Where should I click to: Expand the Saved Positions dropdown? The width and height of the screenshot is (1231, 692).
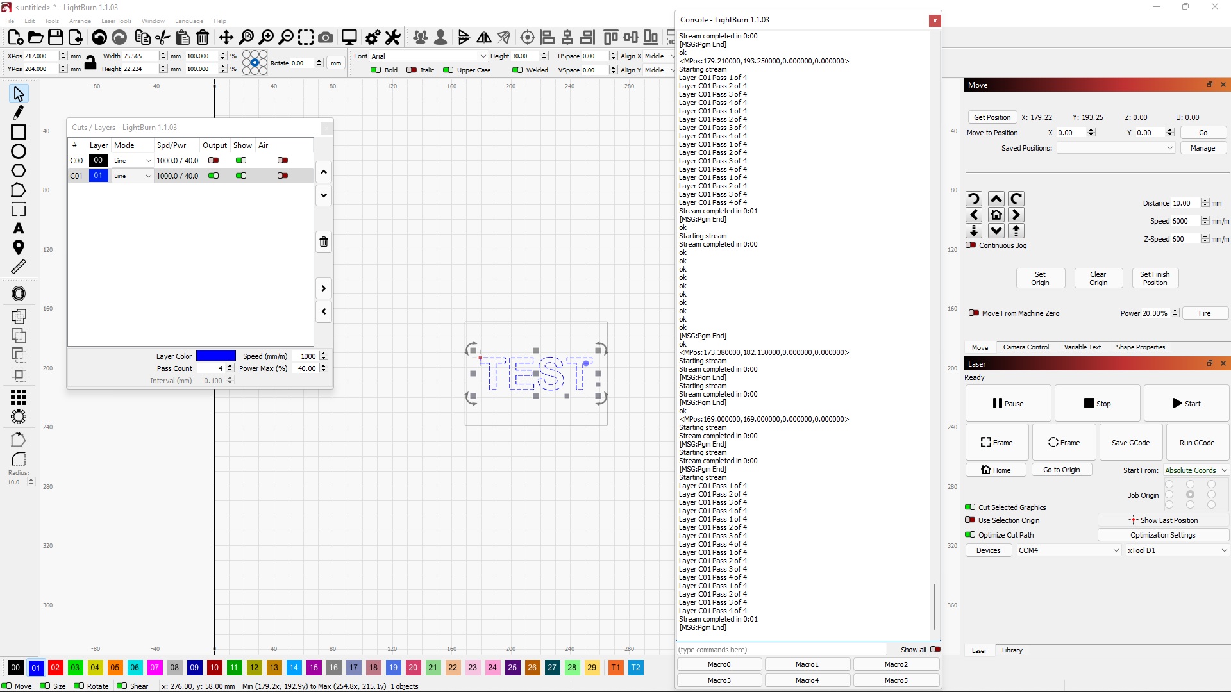[1116, 148]
